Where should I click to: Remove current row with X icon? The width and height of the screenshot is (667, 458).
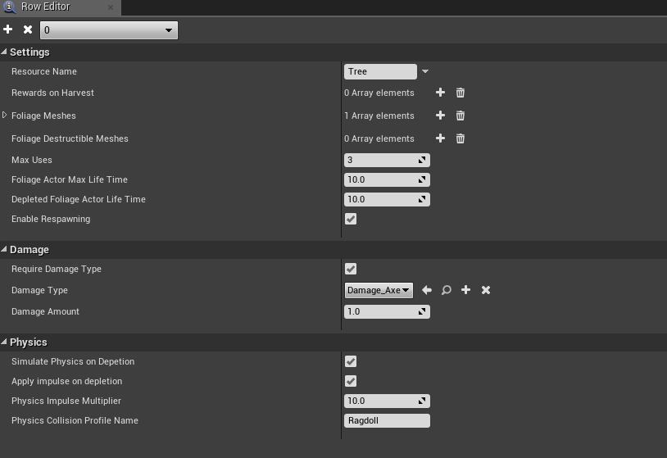pos(28,29)
